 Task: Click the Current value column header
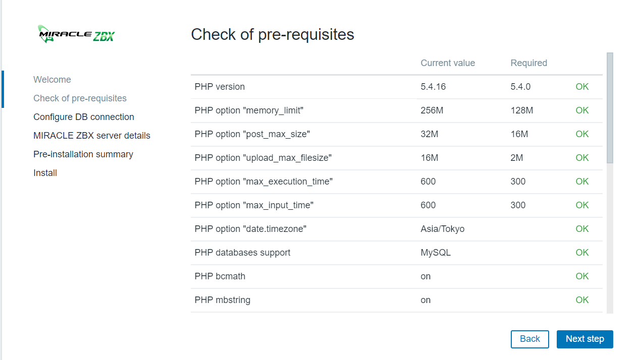pos(448,63)
